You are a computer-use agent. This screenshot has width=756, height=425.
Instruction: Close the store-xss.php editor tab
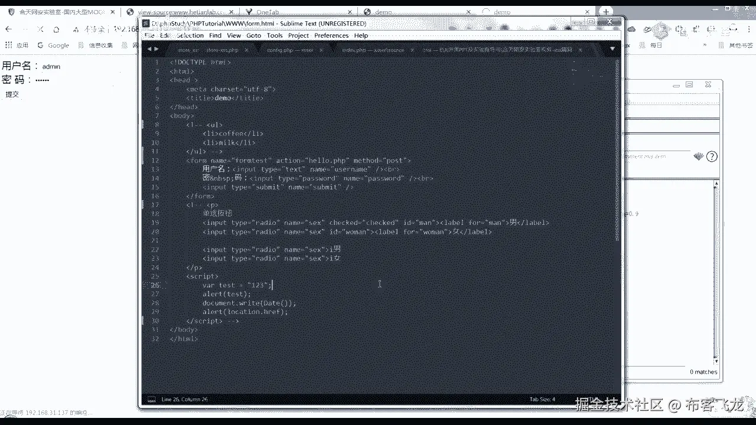pos(246,50)
